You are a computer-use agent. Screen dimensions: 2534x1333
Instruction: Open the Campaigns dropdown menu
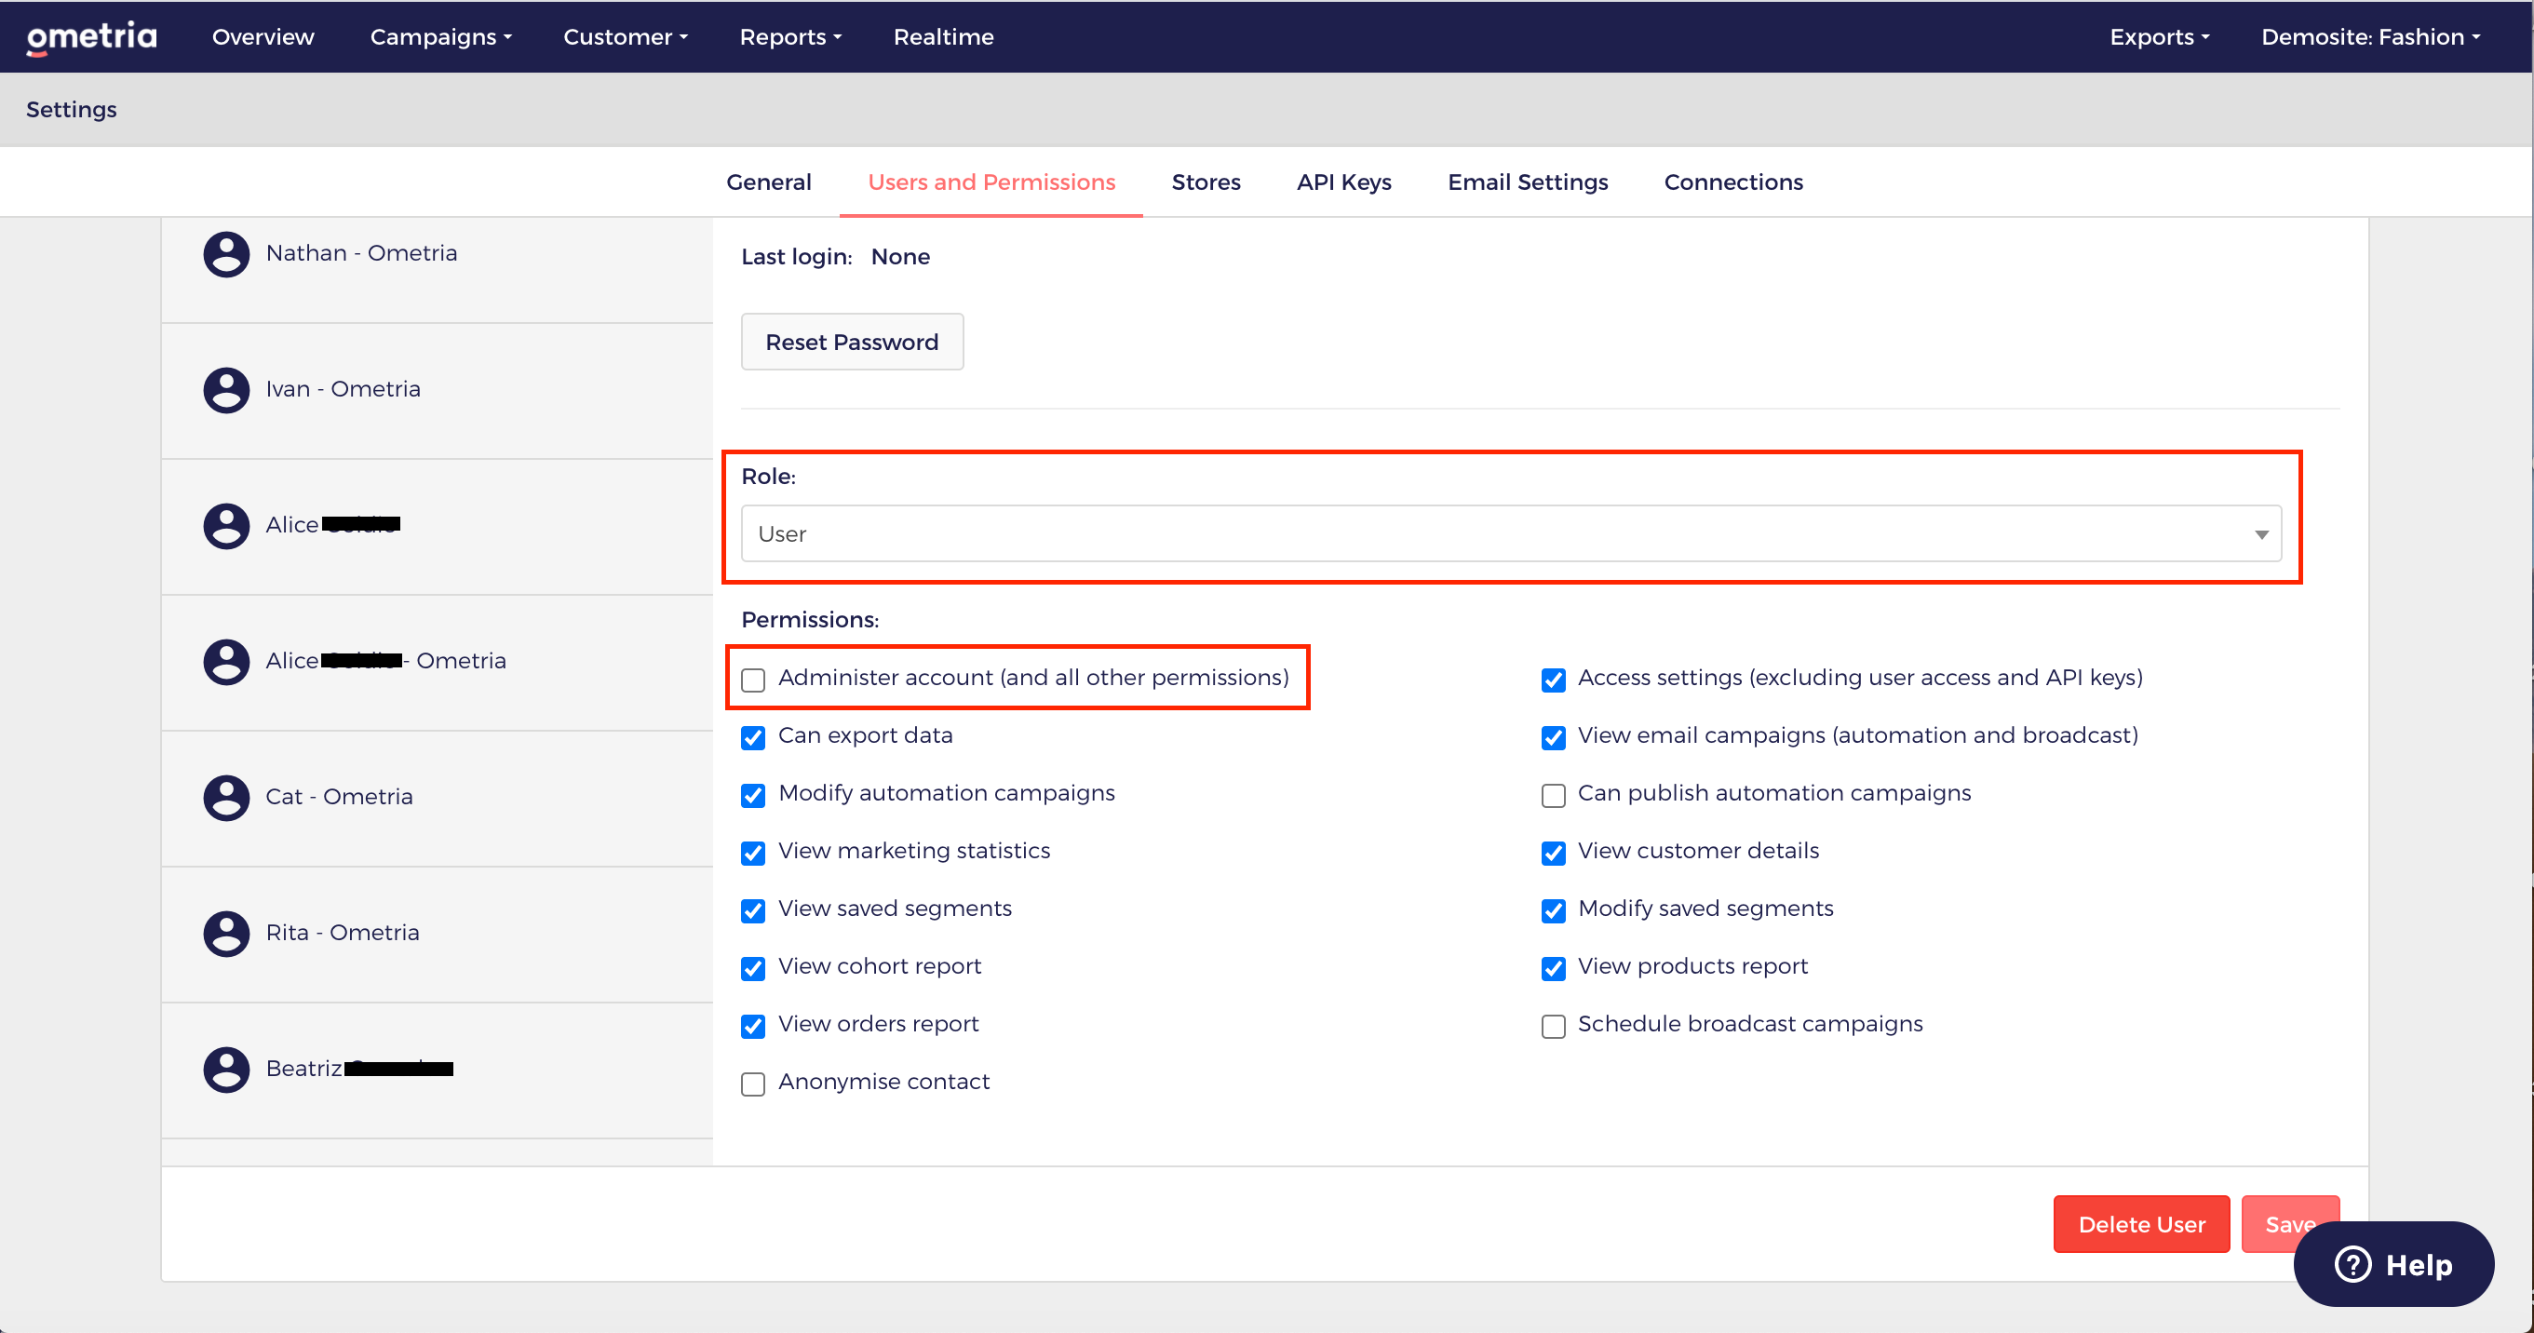click(440, 36)
